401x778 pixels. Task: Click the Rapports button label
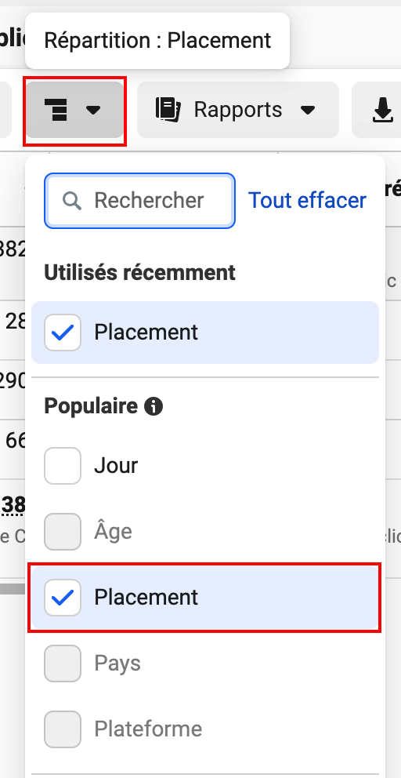click(238, 110)
